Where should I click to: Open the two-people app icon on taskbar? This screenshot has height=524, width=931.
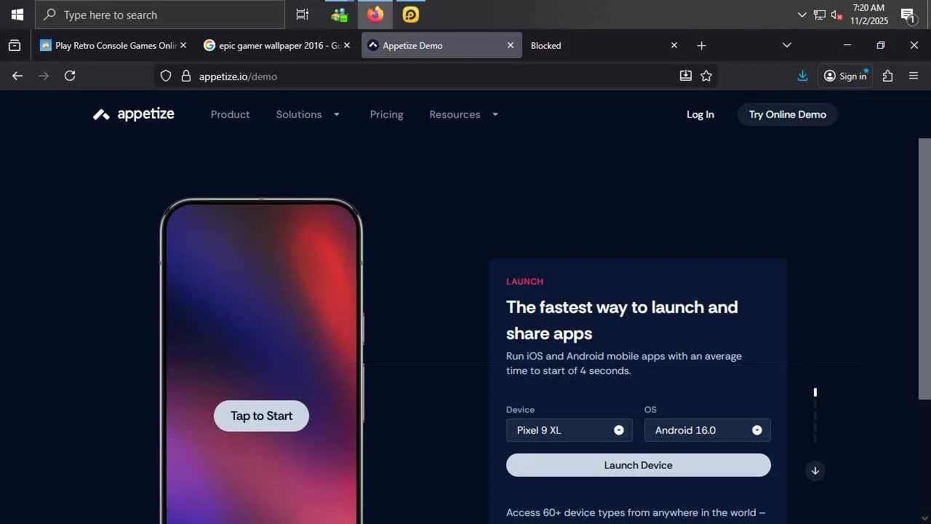(x=339, y=15)
